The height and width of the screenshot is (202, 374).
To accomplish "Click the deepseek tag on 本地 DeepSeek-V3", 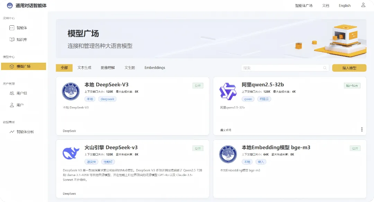I will (x=107, y=99).
